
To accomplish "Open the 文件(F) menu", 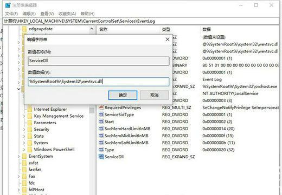I will pyautogui.click(x=11, y=14).
